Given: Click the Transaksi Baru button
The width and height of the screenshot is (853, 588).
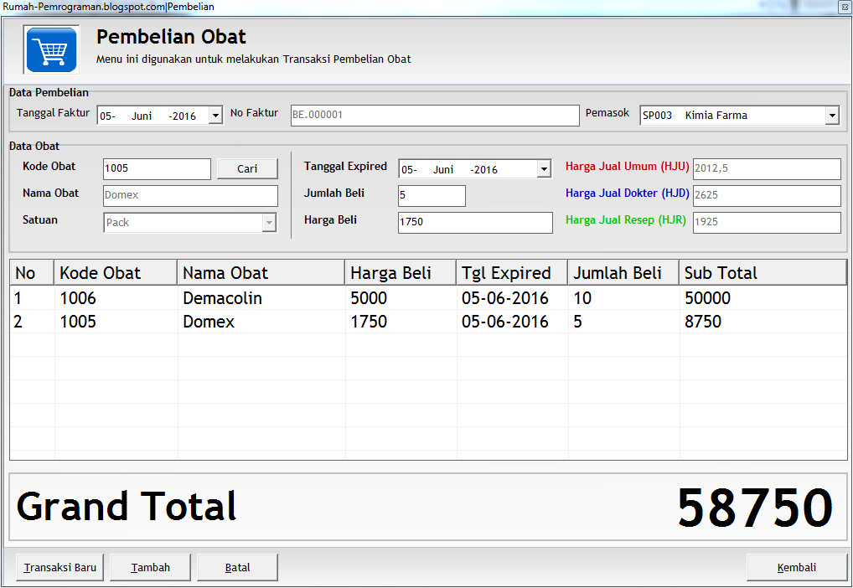Looking at the screenshot, I should coord(59,567).
